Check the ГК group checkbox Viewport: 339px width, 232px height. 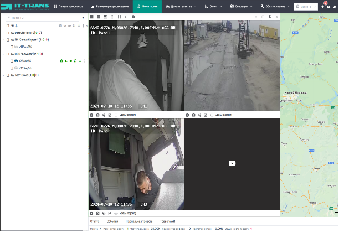click(8, 40)
